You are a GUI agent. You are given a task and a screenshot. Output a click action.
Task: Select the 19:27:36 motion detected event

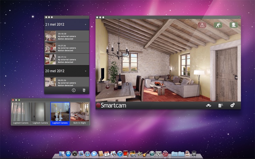66,48
